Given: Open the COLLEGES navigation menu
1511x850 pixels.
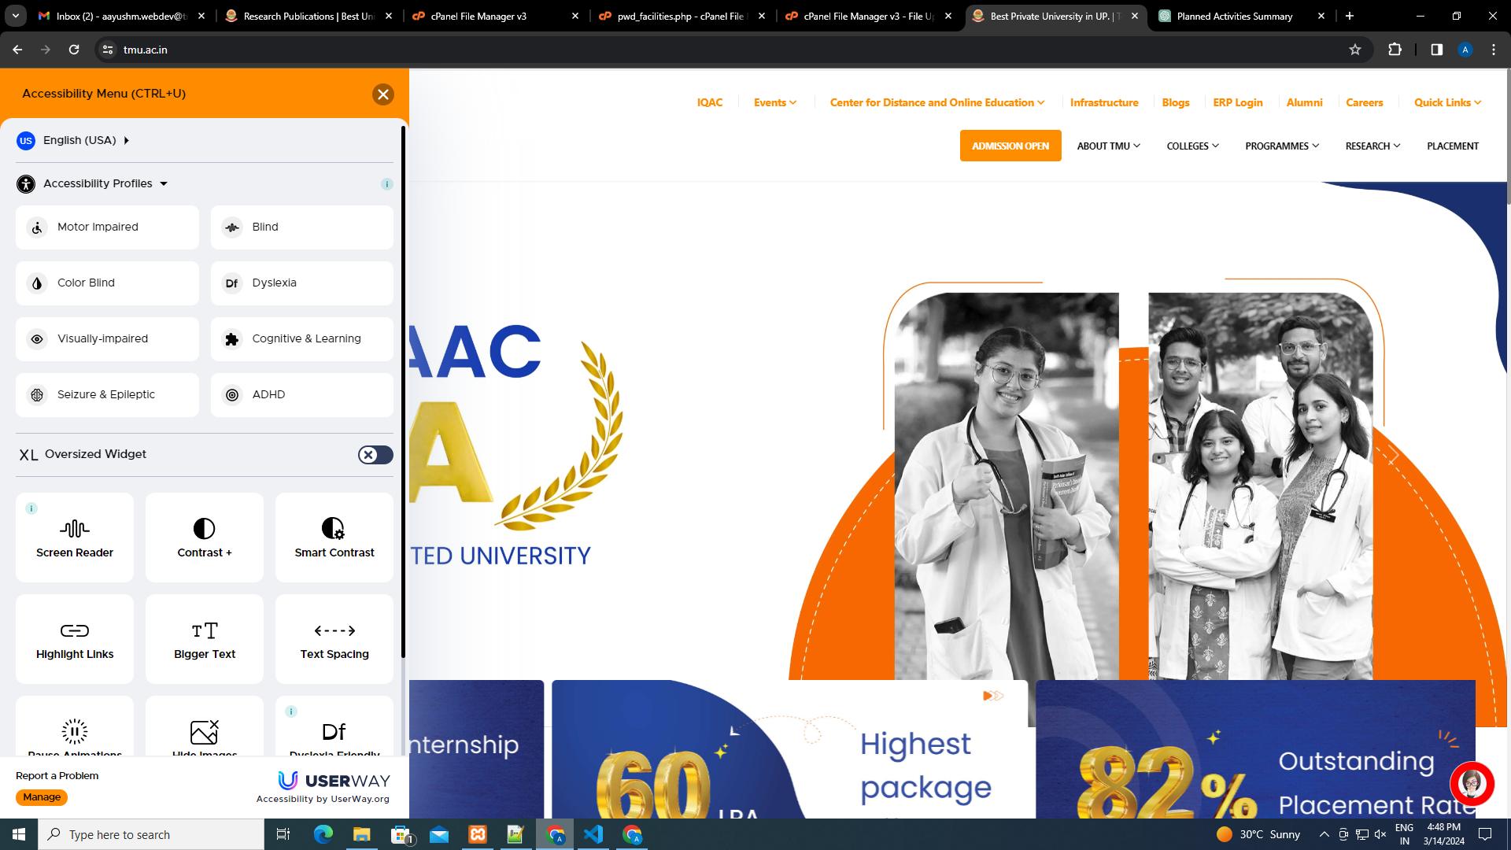Looking at the screenshot, I should [x=1192, y=146].
